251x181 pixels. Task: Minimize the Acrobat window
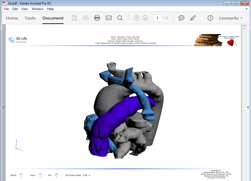coord(227,3)
